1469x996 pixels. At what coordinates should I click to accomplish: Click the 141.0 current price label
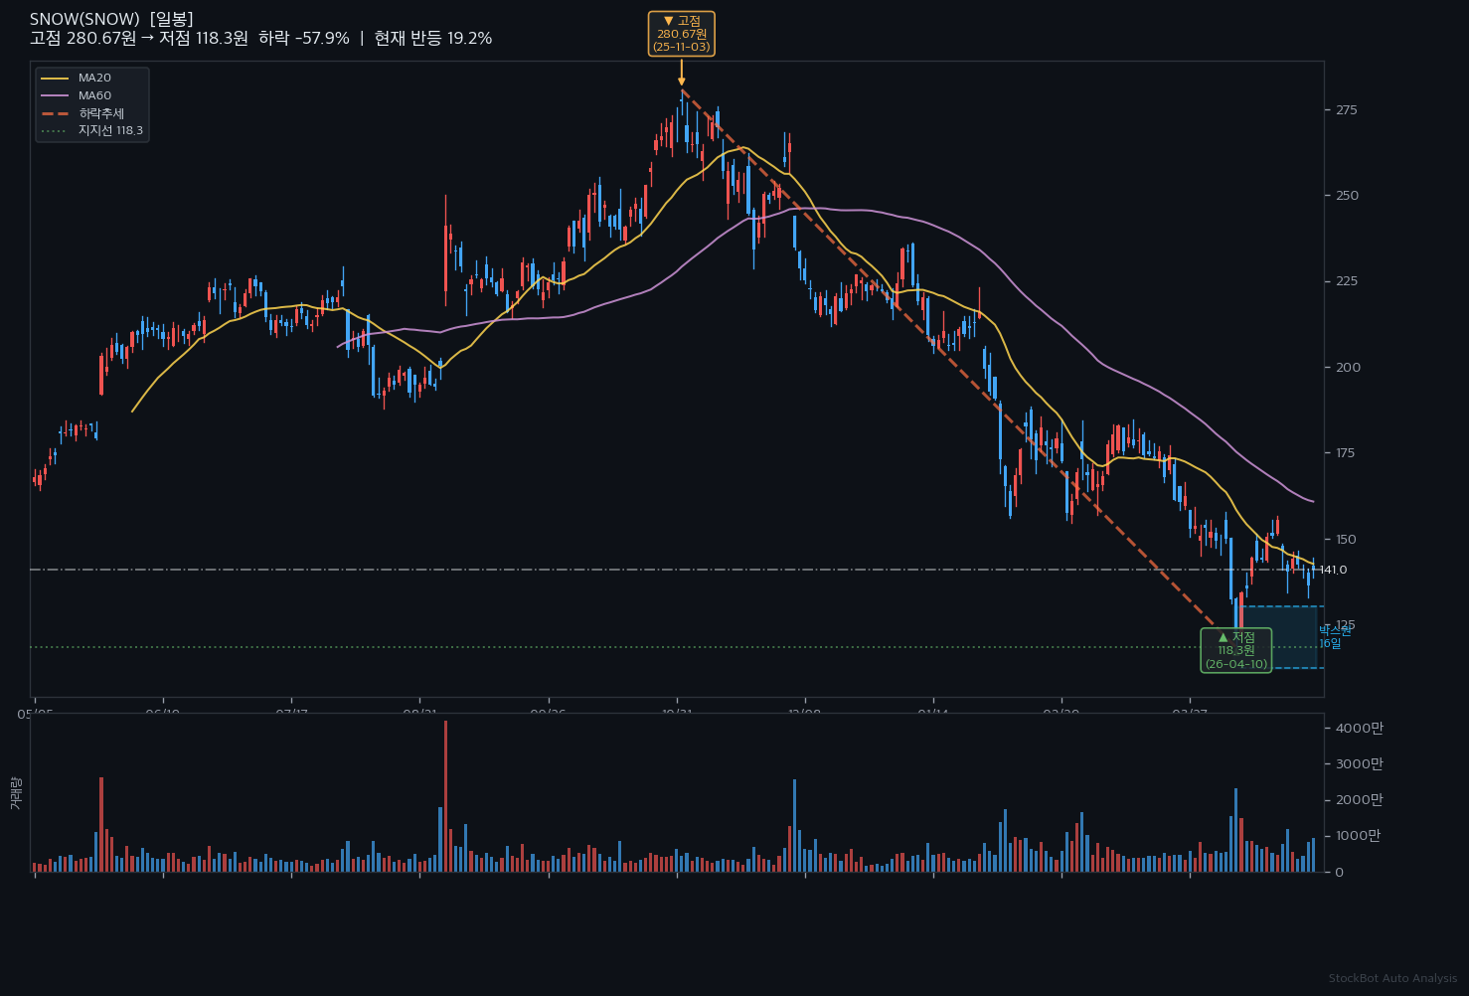(x=1333, y=570)
